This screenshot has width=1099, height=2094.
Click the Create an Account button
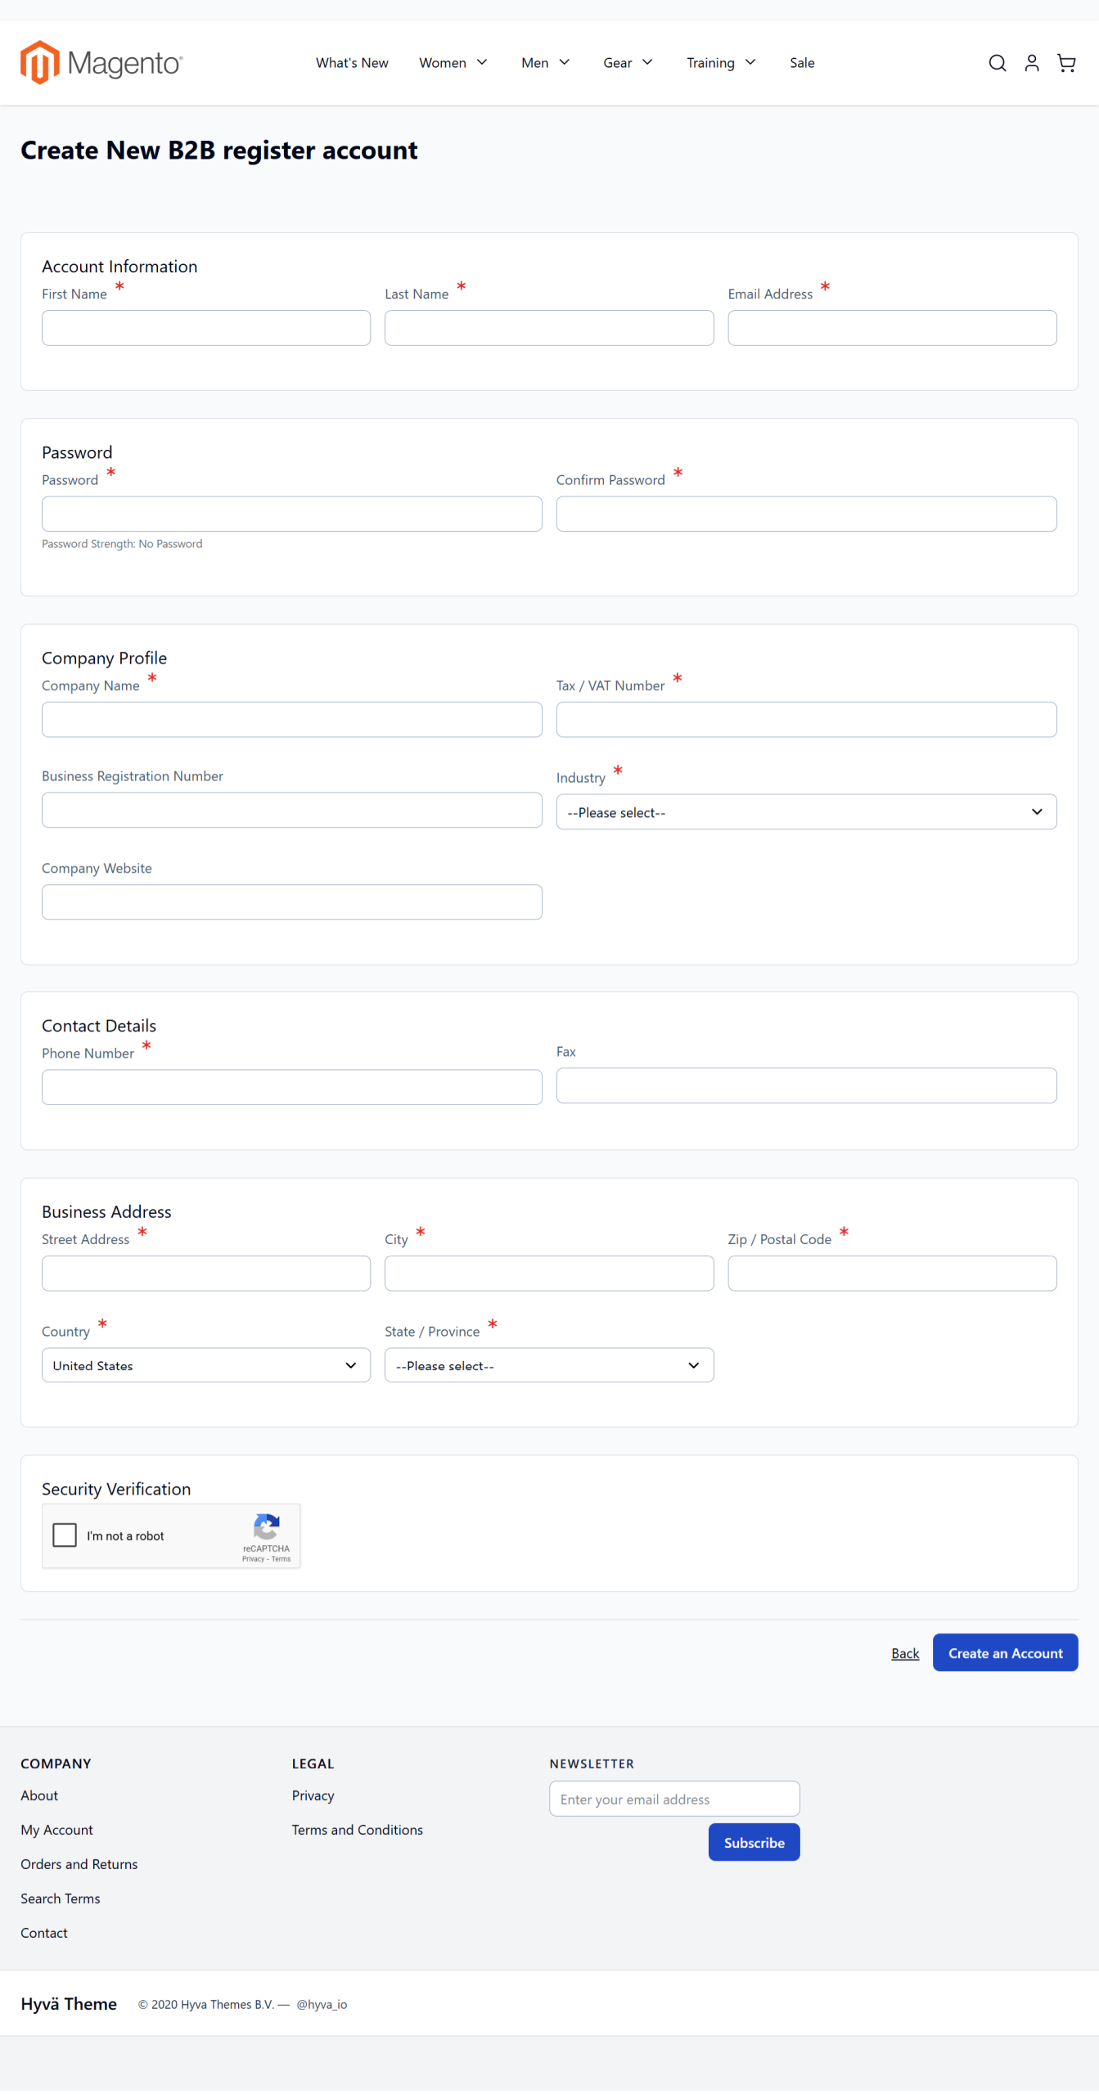tap(1004, 1653)
